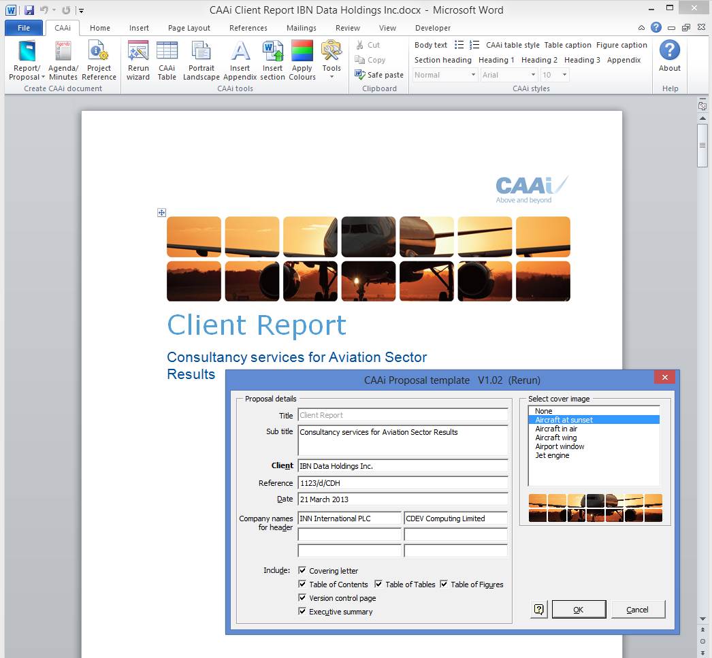Select 'Aircraft in air' cover image

click(594, 429)
